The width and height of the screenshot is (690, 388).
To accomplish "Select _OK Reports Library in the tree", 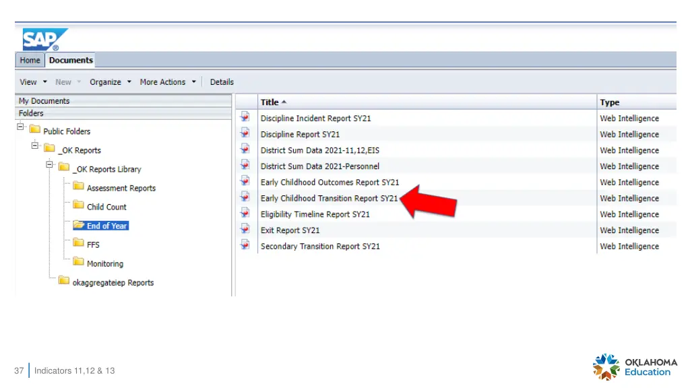I will coord(107,169).
